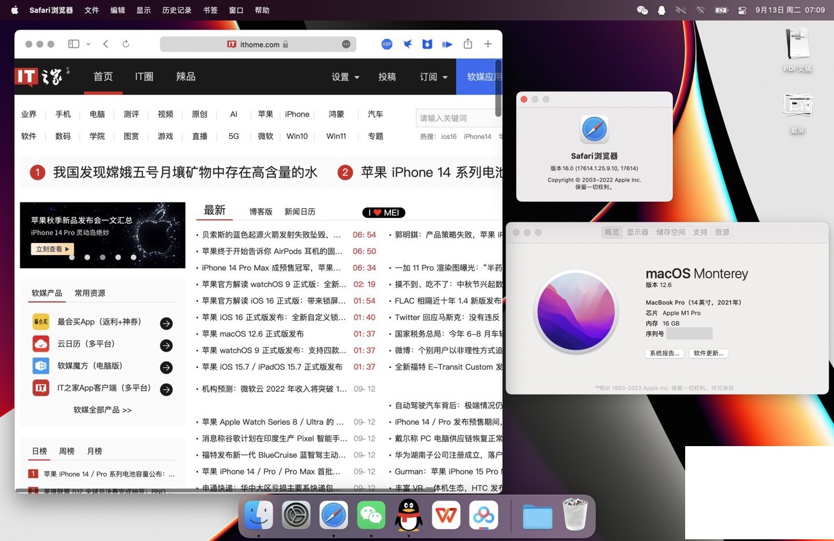Viewport: 834px width, 541px height.
Task: Expand the 设置 dropdown
Action: pos(345,77)
